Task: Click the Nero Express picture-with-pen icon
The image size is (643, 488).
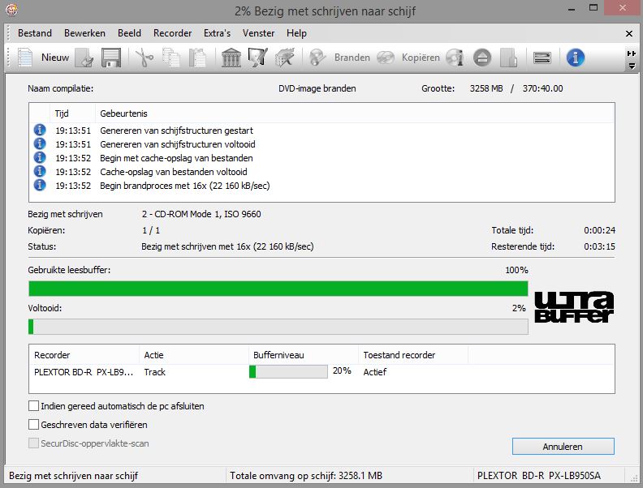Action: (x=258, y=58)
